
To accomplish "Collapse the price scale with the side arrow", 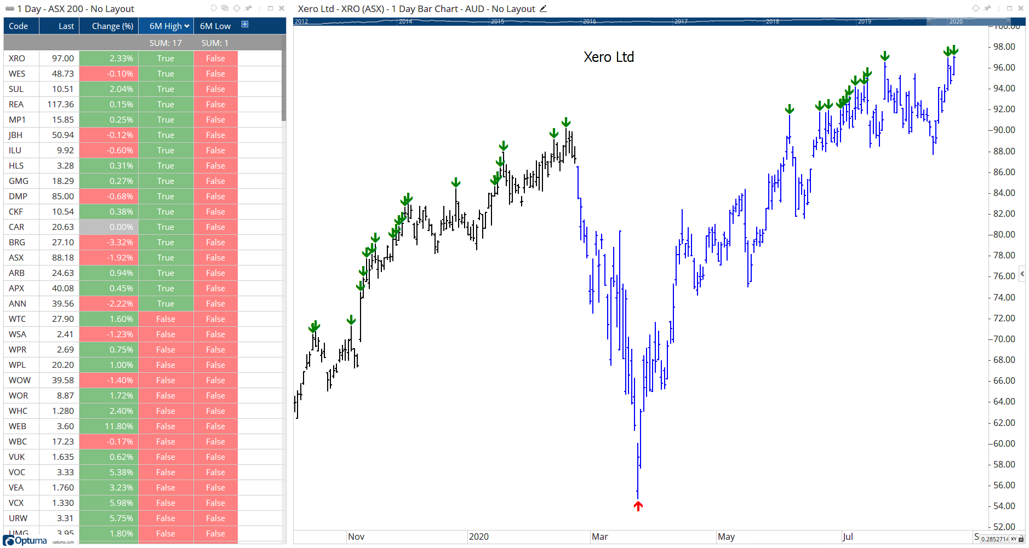I will point(1022,274).
